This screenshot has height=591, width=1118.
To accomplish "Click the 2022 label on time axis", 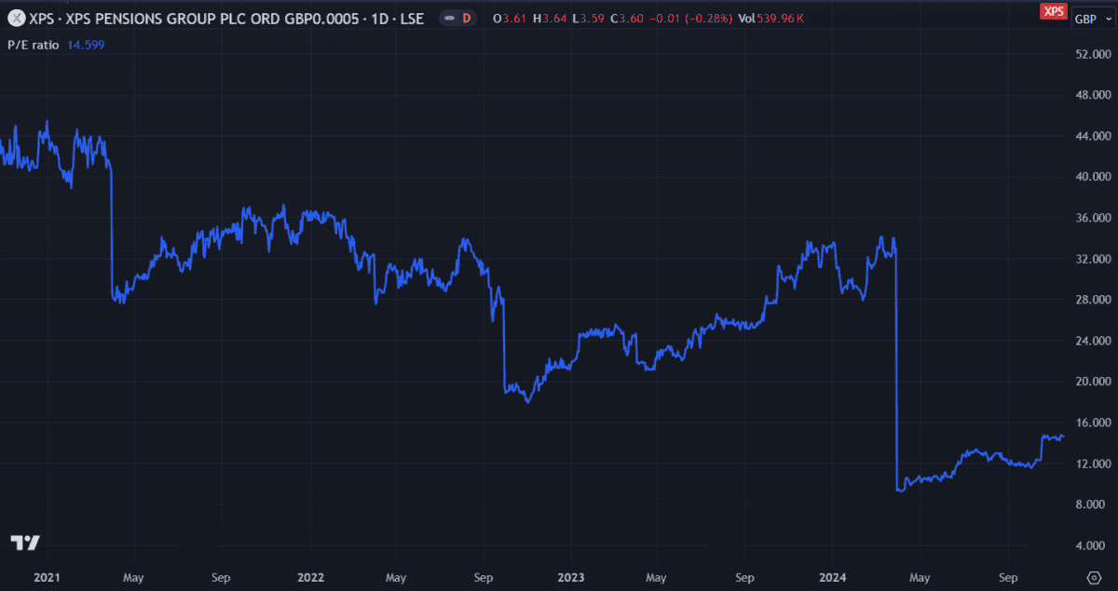I will click(310, 577).
